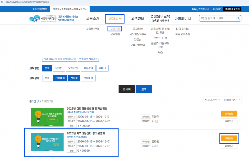Expand the 10개씩 보기 dropdown
The image size is (249, 157).
(x=232, y=100)
